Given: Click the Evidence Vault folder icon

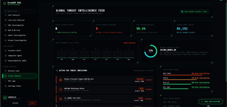Looking at the screenshot, I should pyautogui.click(x=6, y=51).
